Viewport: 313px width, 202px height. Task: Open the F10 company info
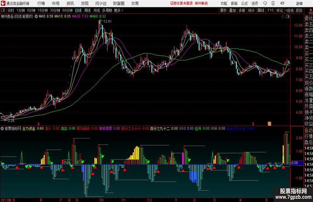[270, 10]
